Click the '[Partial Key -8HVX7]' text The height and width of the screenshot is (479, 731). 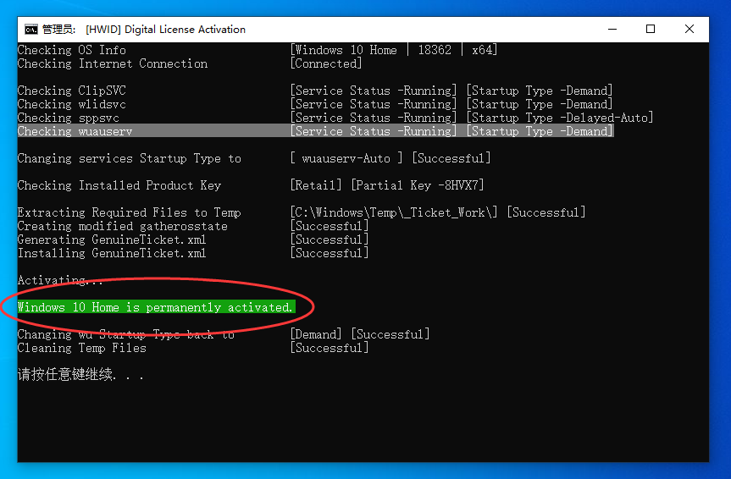click(418, 185)
